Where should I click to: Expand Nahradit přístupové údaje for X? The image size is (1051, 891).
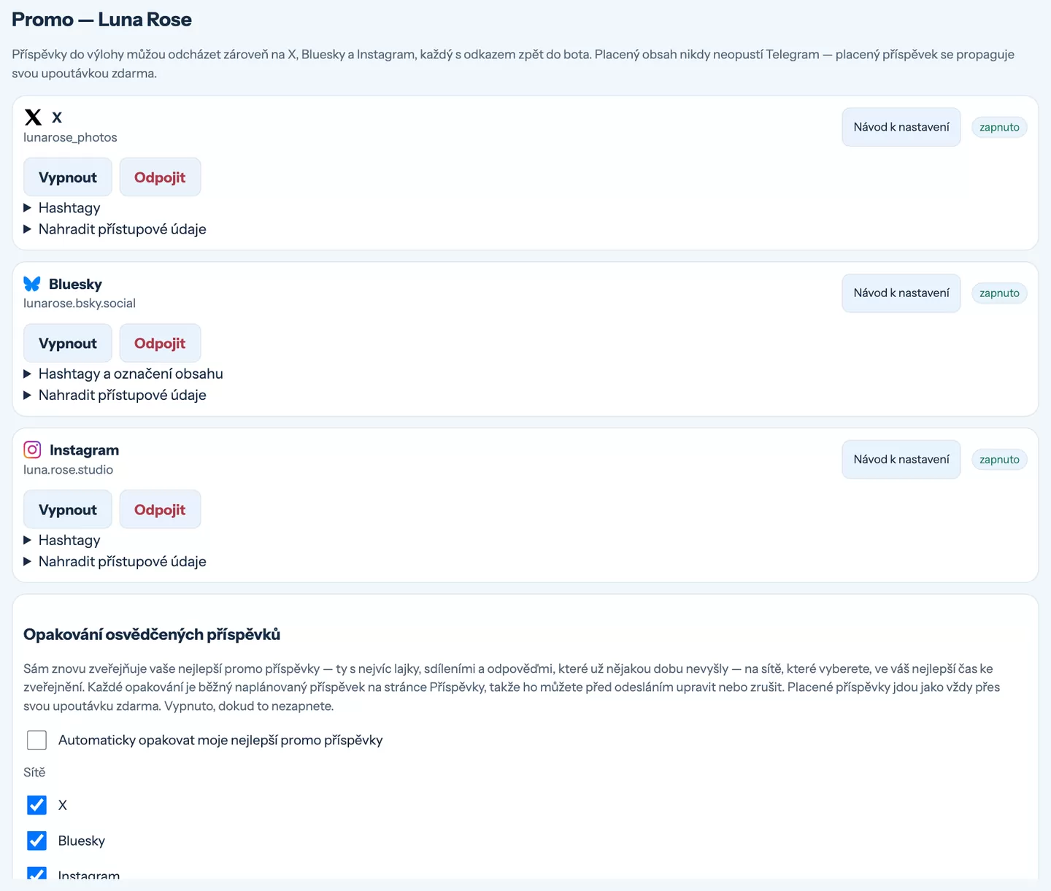click(115, 229)
